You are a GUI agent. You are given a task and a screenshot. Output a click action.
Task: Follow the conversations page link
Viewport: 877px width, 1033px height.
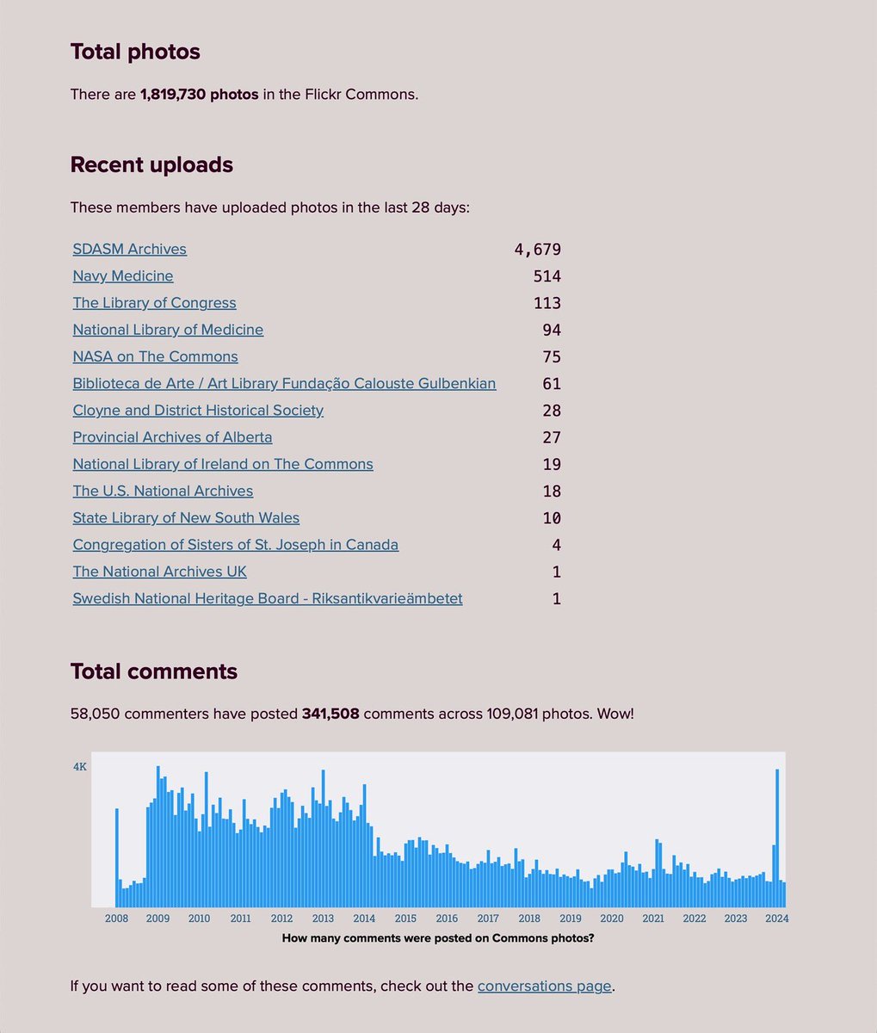pos(545,986)
